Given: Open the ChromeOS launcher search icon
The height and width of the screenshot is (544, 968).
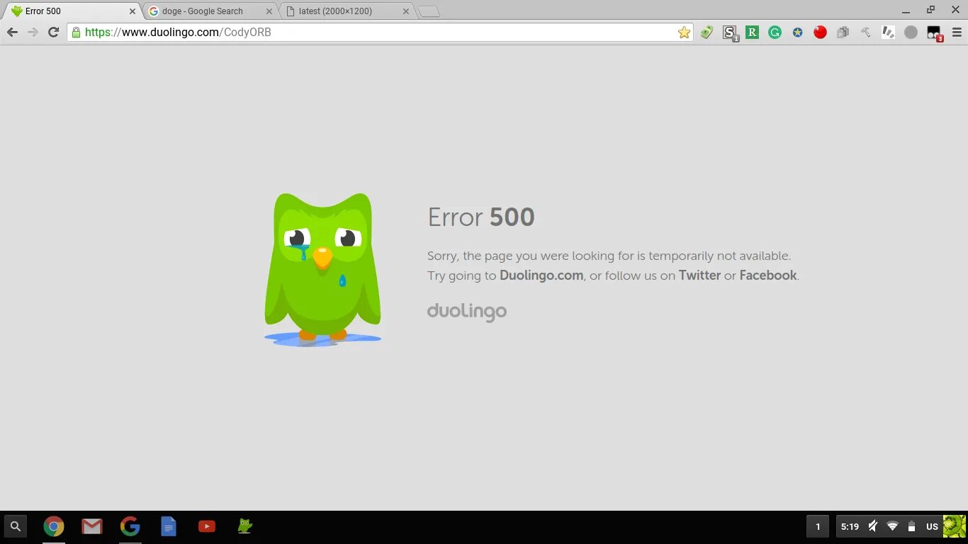Looking at the screenshot, I should coord(16,526).
